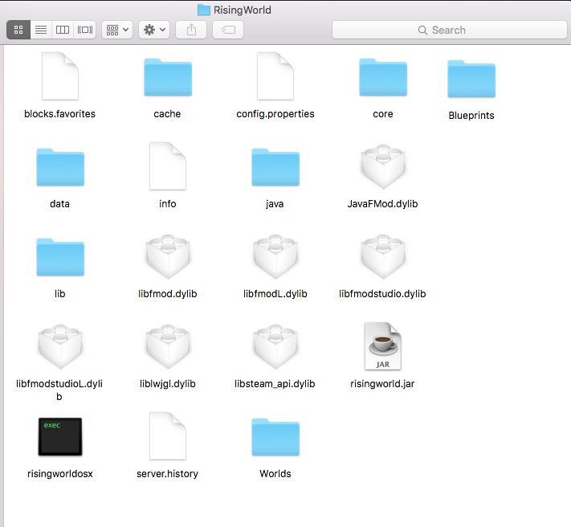The width and height of the screenshot is (571, 527).
Task: Click the core folder name label
Action: [x=383, y=114]
